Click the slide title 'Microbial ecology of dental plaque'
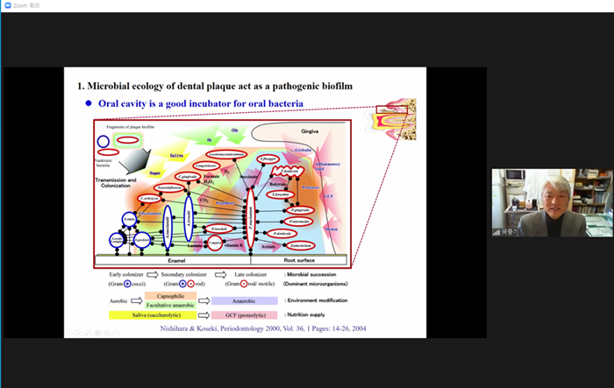This screenshot has height=388, width=614. (215, 86)
